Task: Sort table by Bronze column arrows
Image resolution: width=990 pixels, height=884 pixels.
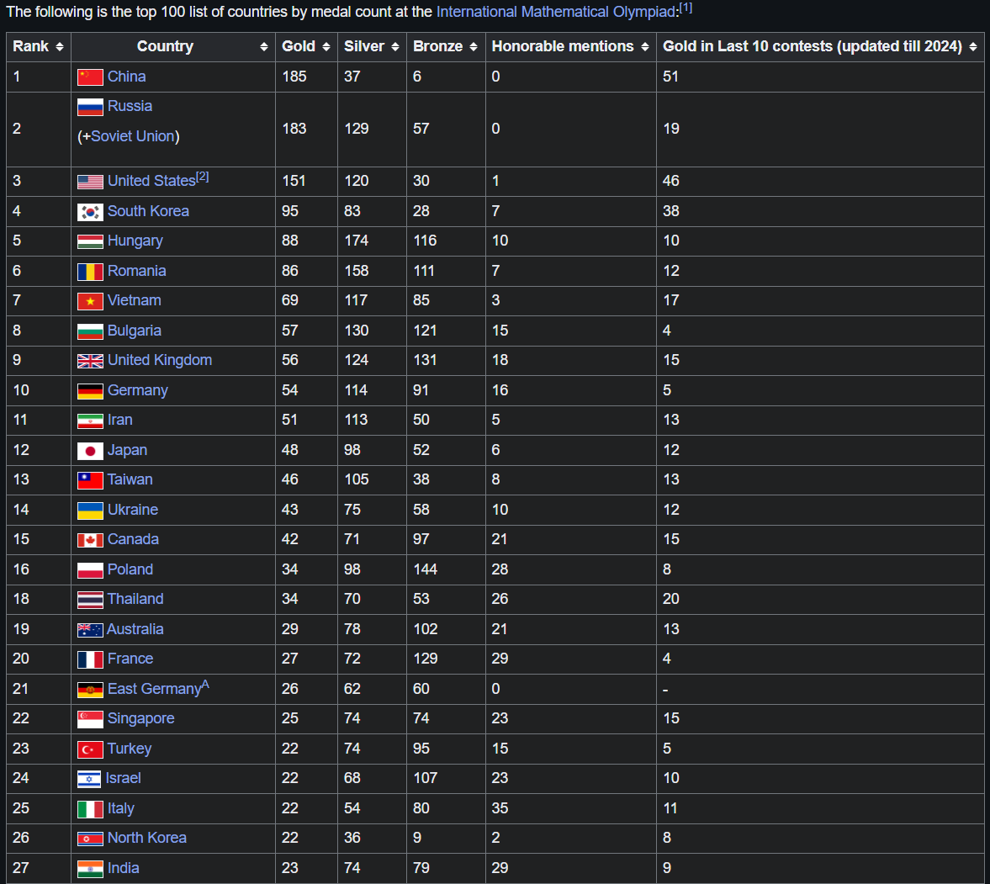Action: [x=474, y=47]
